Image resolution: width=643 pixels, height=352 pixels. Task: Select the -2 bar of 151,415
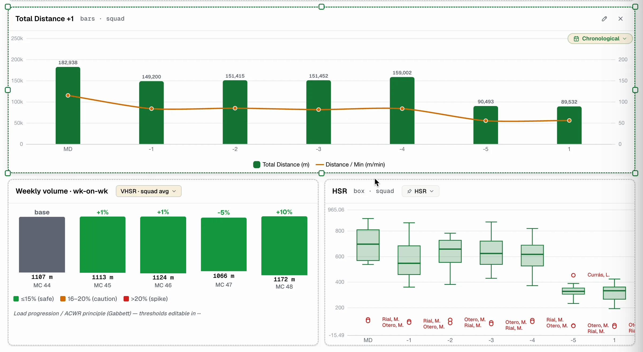coord(235,112)
